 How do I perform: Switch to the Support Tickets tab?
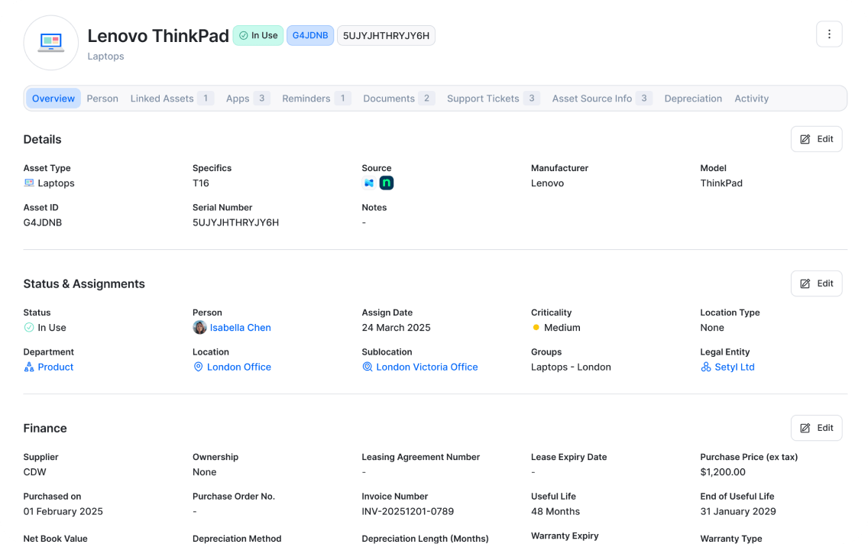(x=493, y=99)
